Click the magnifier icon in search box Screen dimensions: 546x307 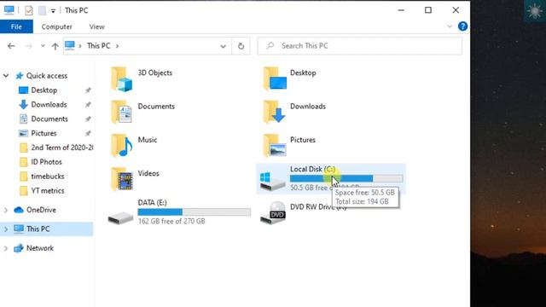pos(270,45)
